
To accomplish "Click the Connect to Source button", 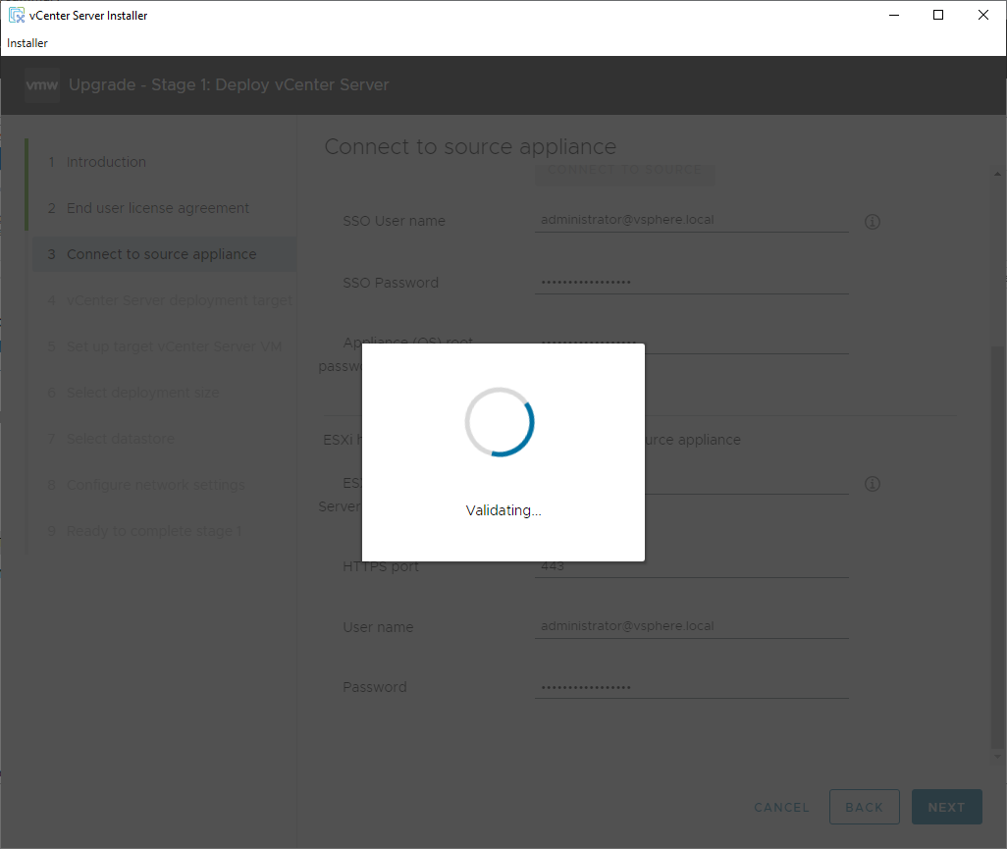I will coord(624,170).
